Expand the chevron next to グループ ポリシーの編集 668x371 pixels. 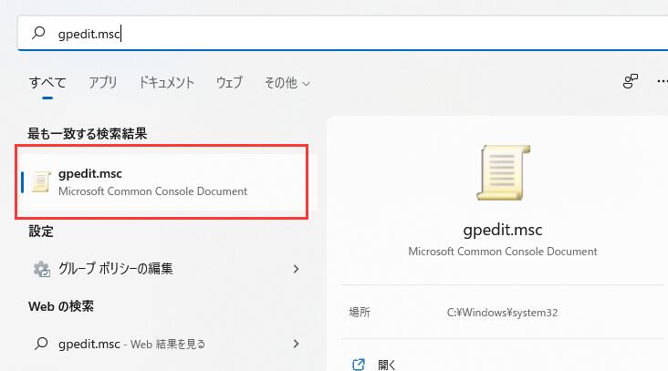[x=296, y=269]
